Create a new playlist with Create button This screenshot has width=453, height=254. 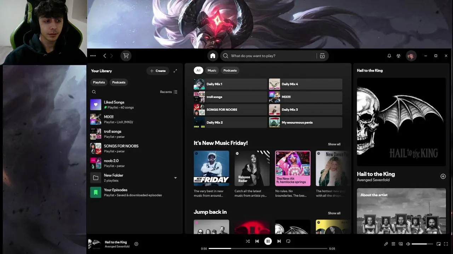[x=158, y=71]
